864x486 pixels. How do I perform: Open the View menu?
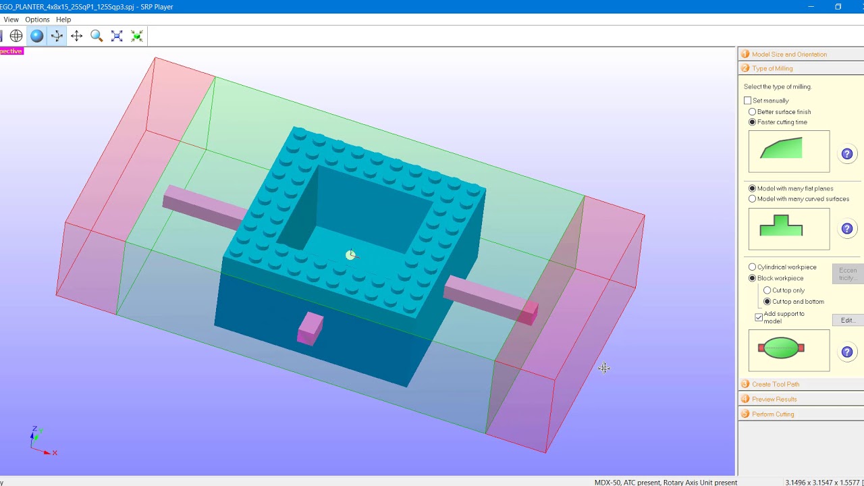click(11, 20)
